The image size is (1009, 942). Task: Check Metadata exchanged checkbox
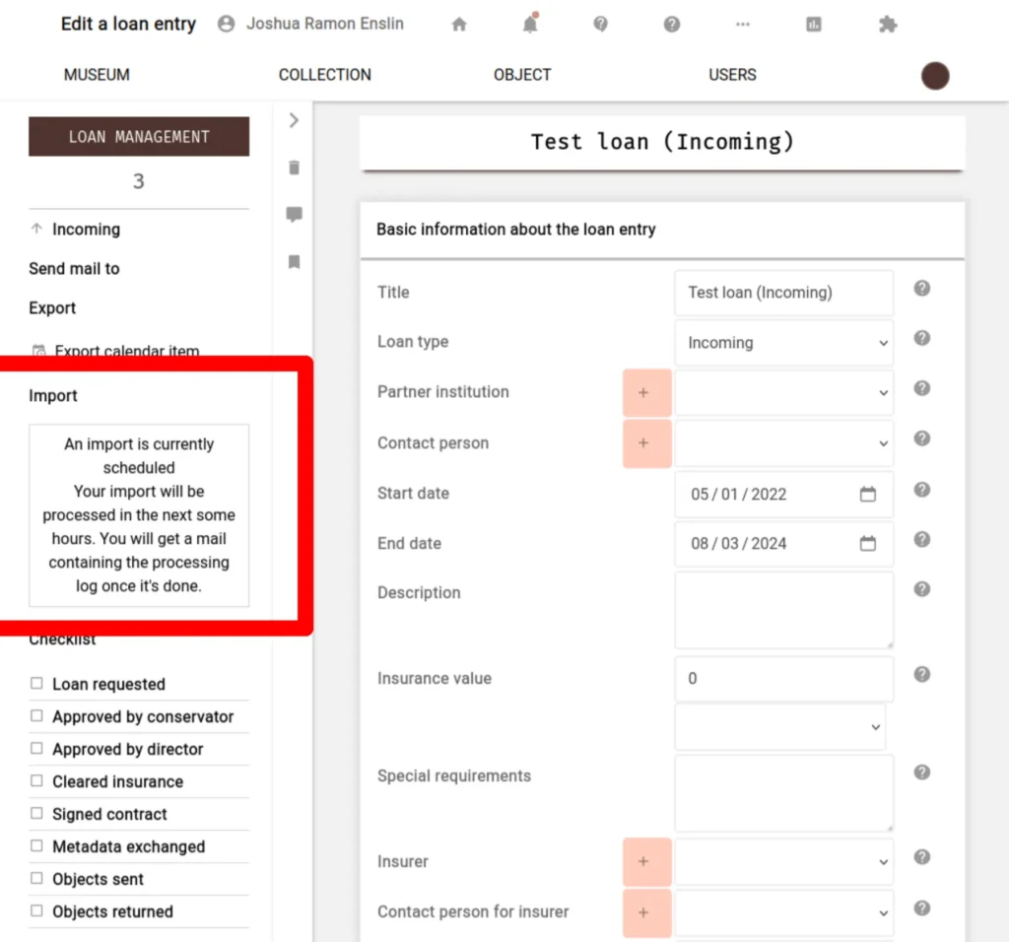(36, 845)
